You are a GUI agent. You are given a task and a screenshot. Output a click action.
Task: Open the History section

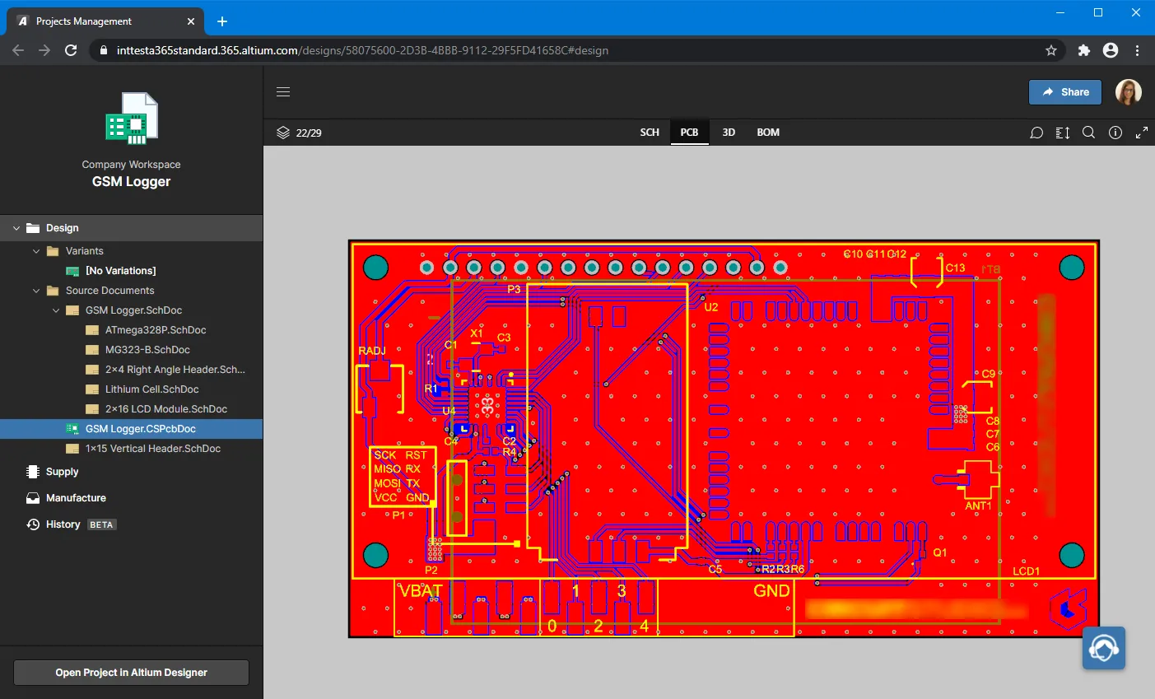tap(63, 524)
